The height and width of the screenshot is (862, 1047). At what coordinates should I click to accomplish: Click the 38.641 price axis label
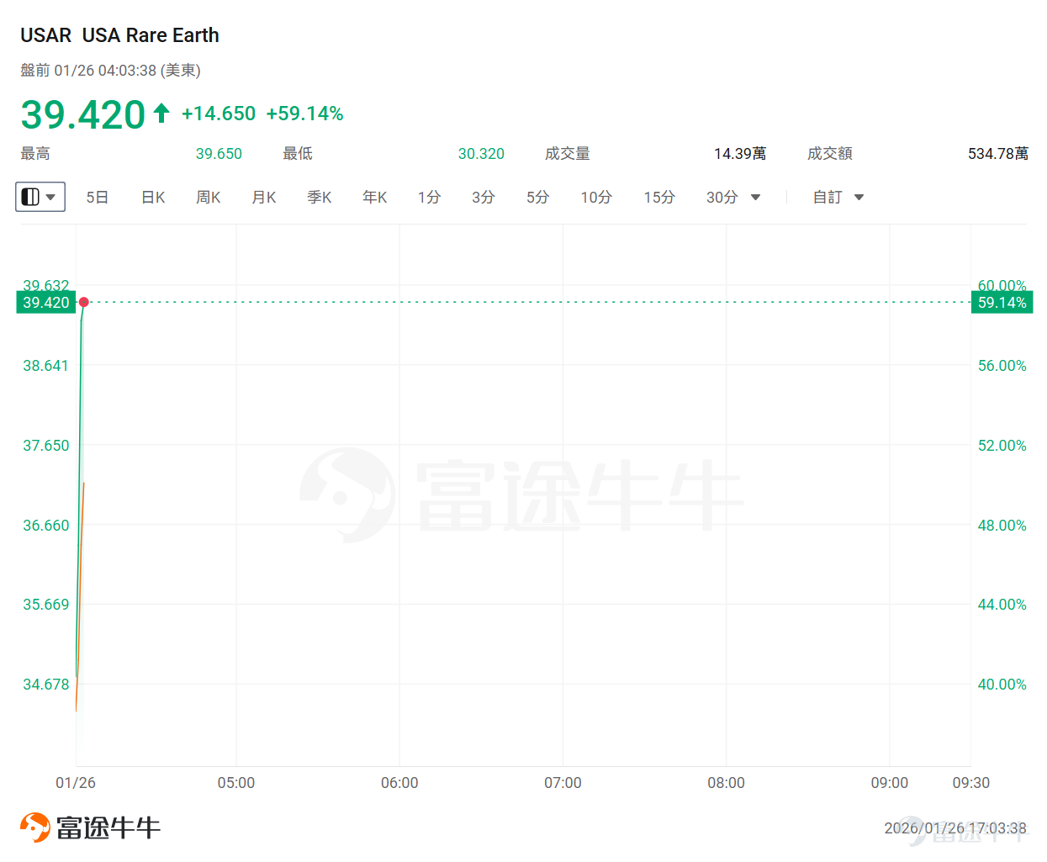click(45, 366)
